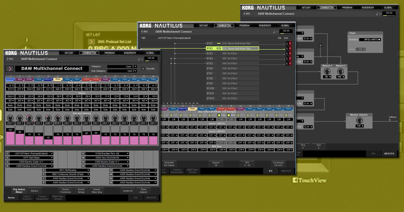Open the Sub Category dropdown showing User 0
Screen dimensions: 404x212
click(x=122, y=71)
